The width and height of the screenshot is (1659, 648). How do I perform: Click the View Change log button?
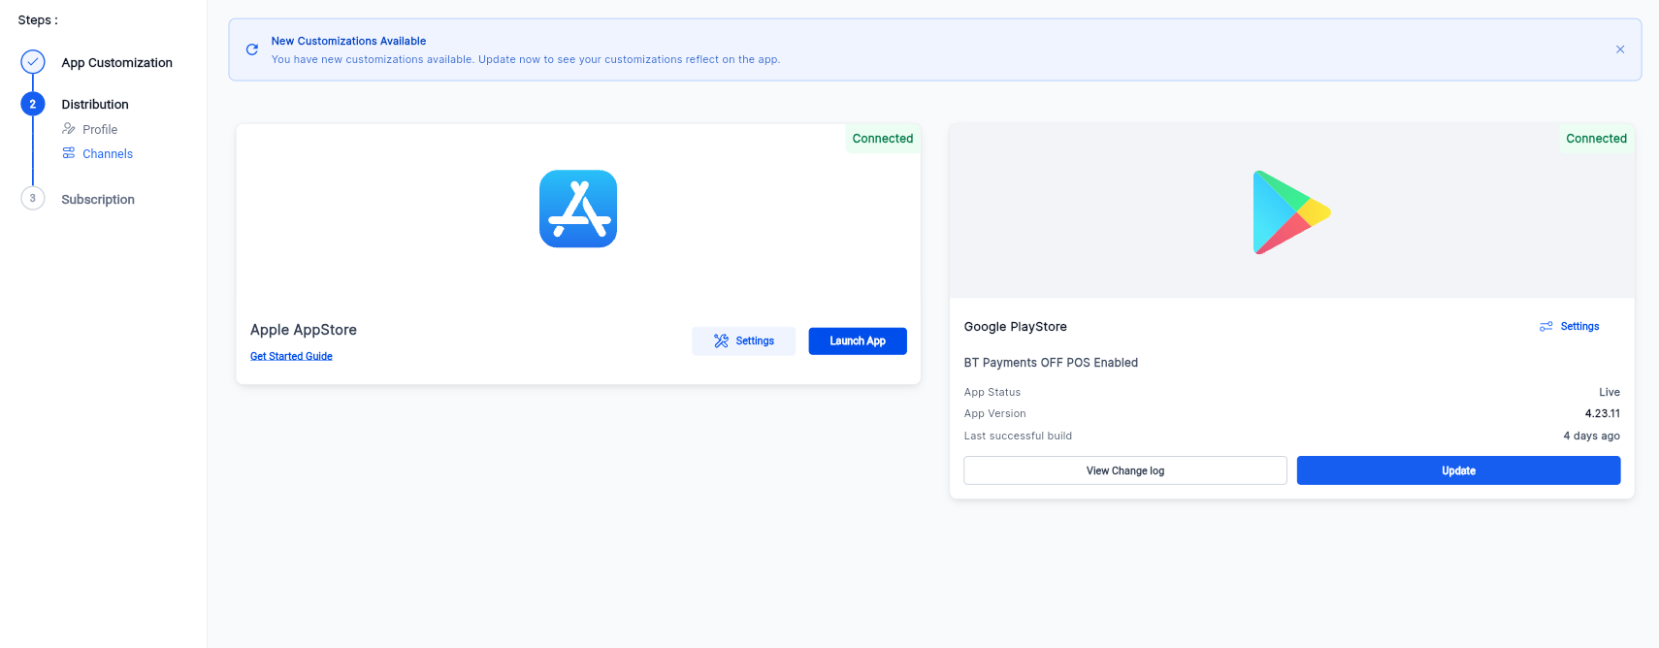[1125, 470]
